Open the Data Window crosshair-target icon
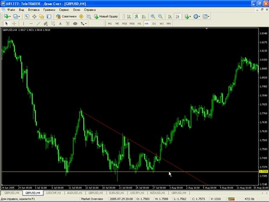Viewport: 269px width, 202px height. click(x=34, y=17)
